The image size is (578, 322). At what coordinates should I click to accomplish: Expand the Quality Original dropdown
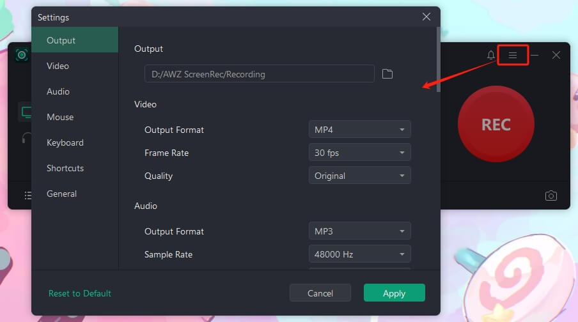(x=359, y=176)
